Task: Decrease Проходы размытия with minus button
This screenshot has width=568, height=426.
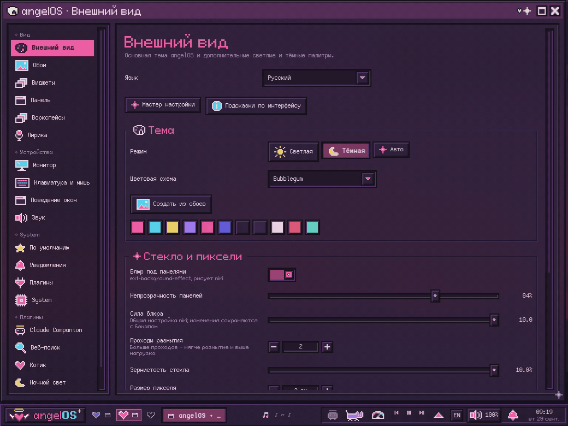Action: coord(274,347)
